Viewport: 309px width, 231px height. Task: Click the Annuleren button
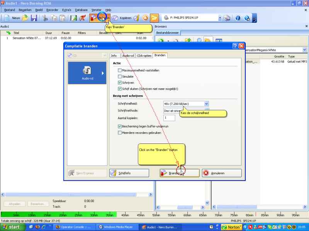[222, 173]
